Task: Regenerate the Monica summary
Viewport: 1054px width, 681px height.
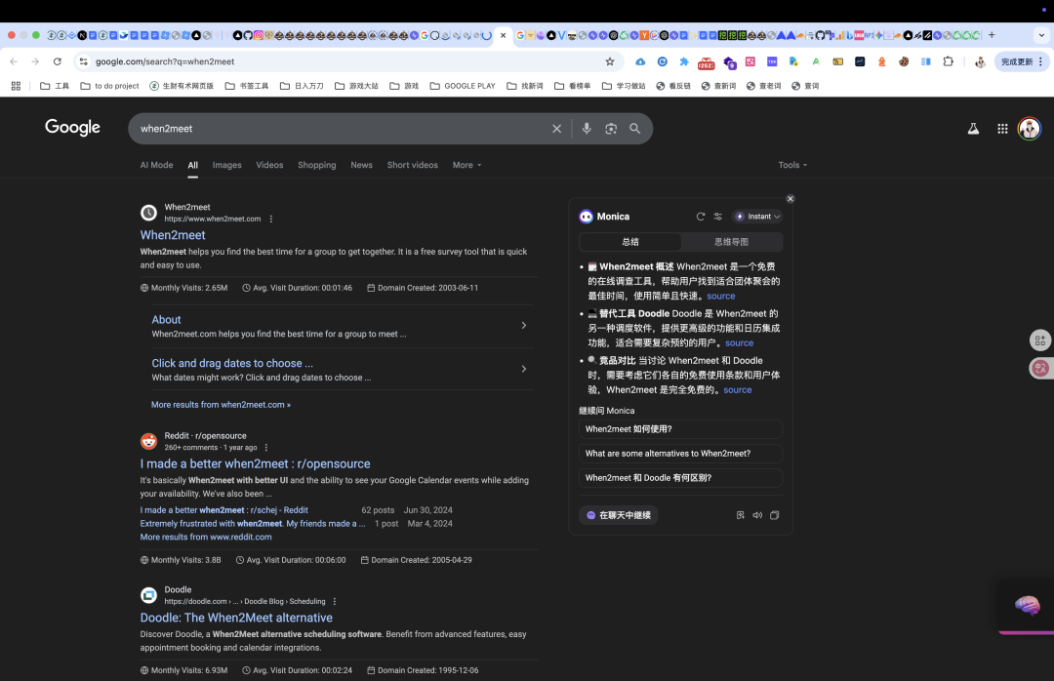Action: click(x=701, y=217)
